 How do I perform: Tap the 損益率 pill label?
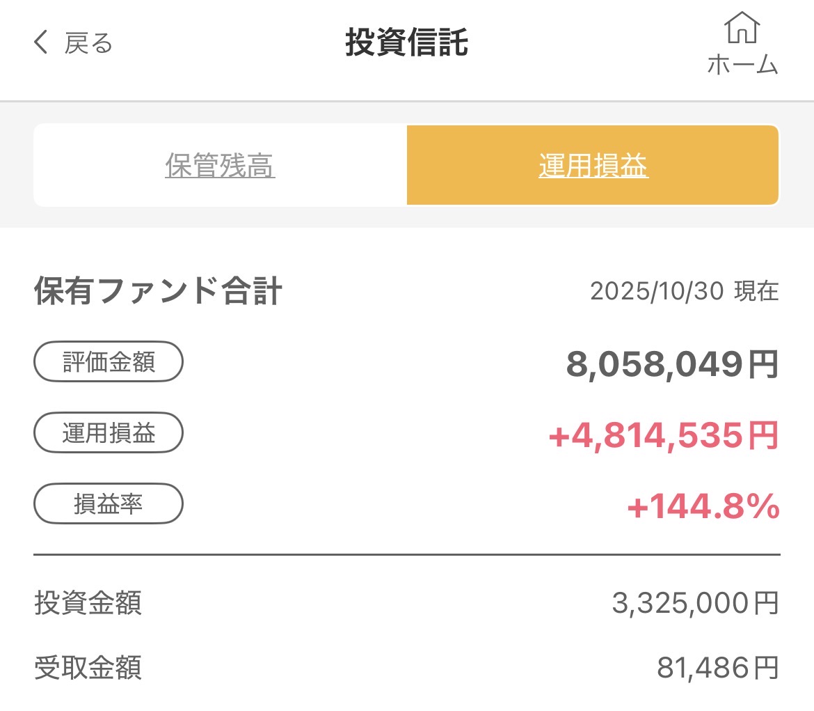pos(109,503)
